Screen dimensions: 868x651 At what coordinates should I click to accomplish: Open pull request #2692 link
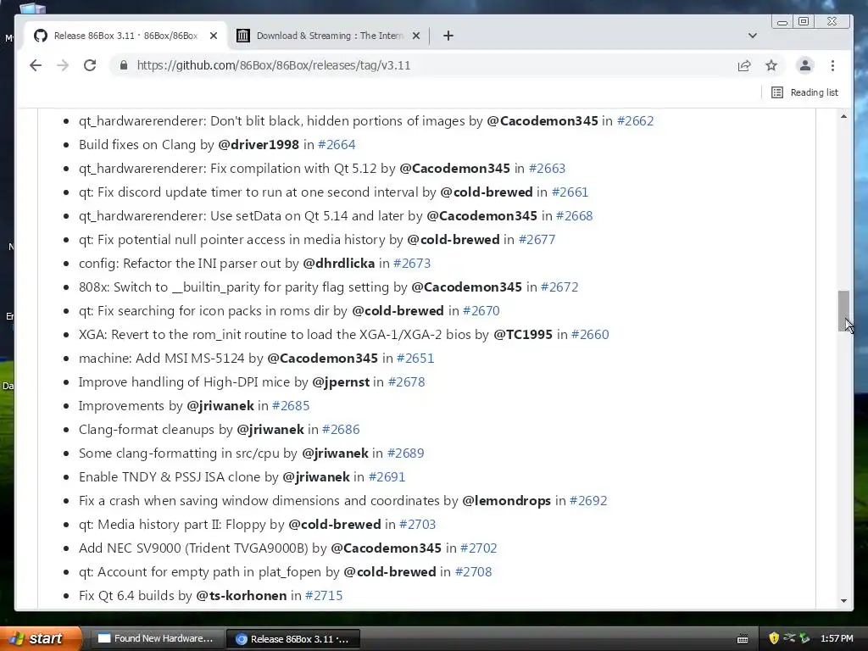tap(588, 501)
